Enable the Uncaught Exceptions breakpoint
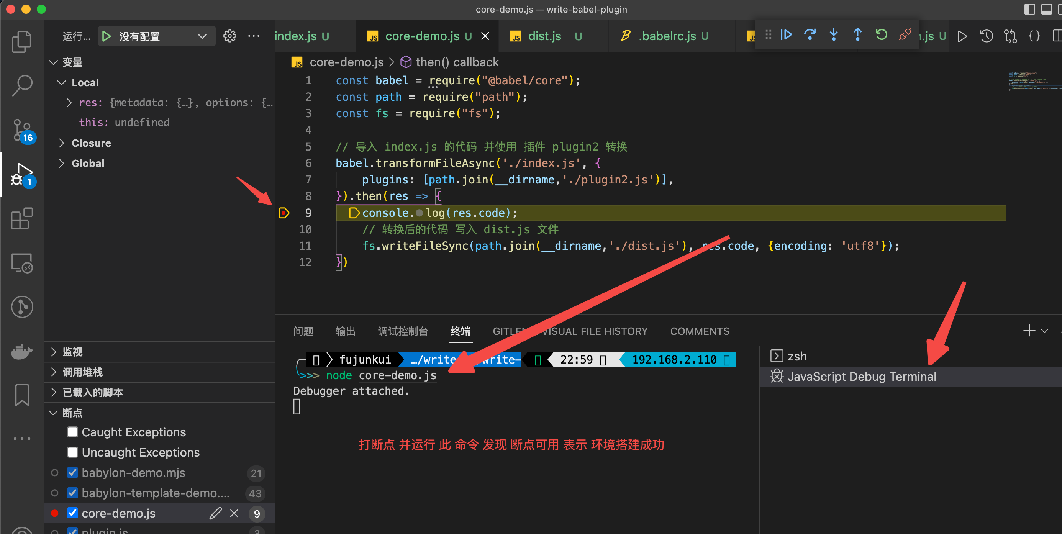 coord(72,452)
